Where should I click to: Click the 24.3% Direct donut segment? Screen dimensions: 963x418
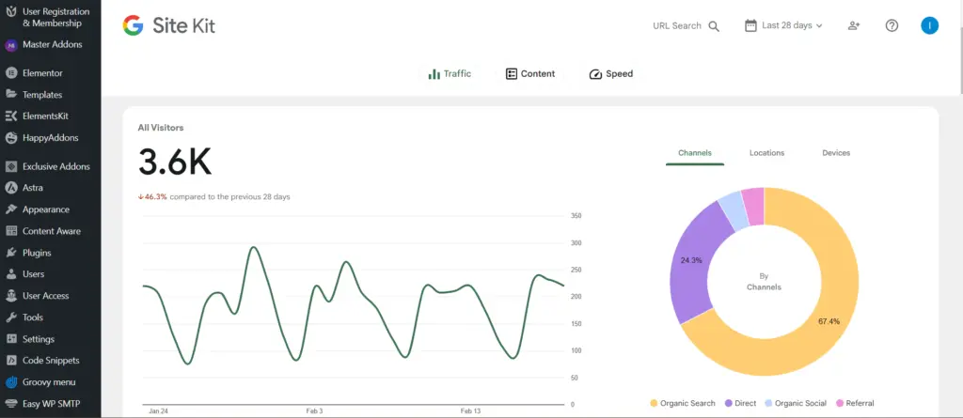(x=691, y=260)
